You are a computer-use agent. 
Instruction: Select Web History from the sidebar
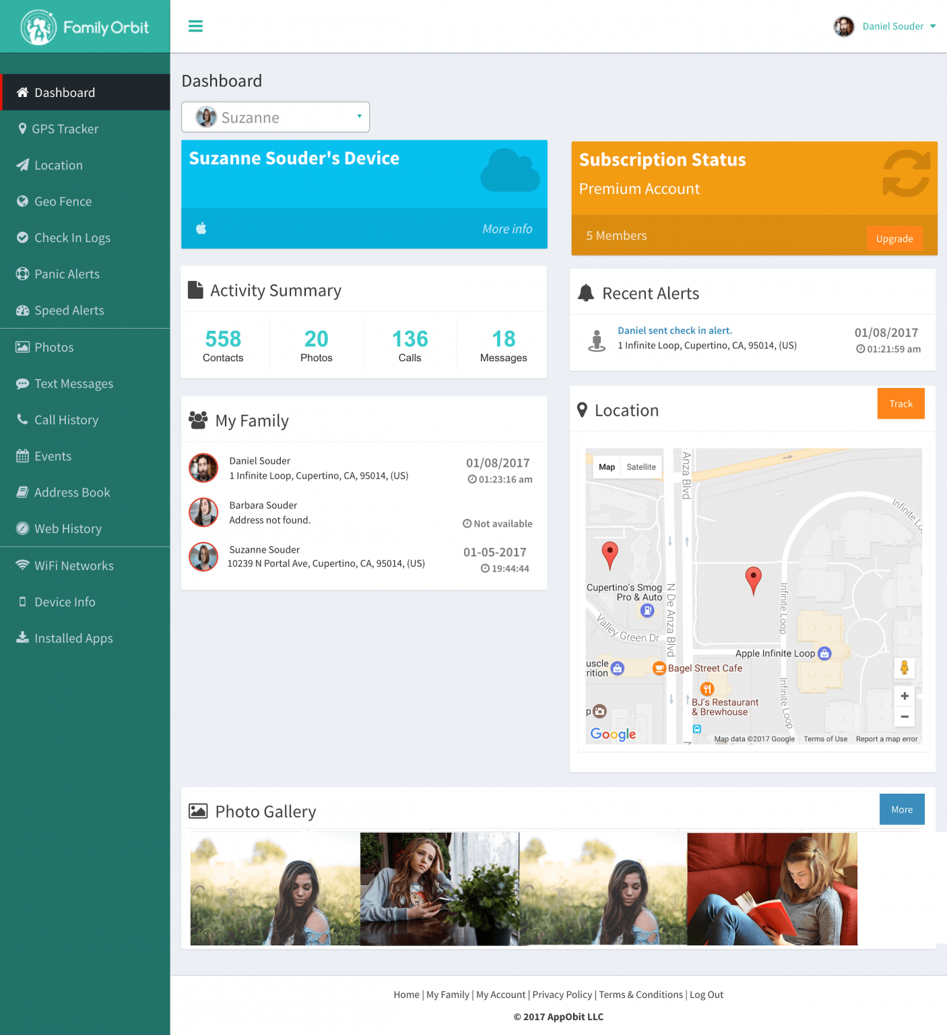67,529
